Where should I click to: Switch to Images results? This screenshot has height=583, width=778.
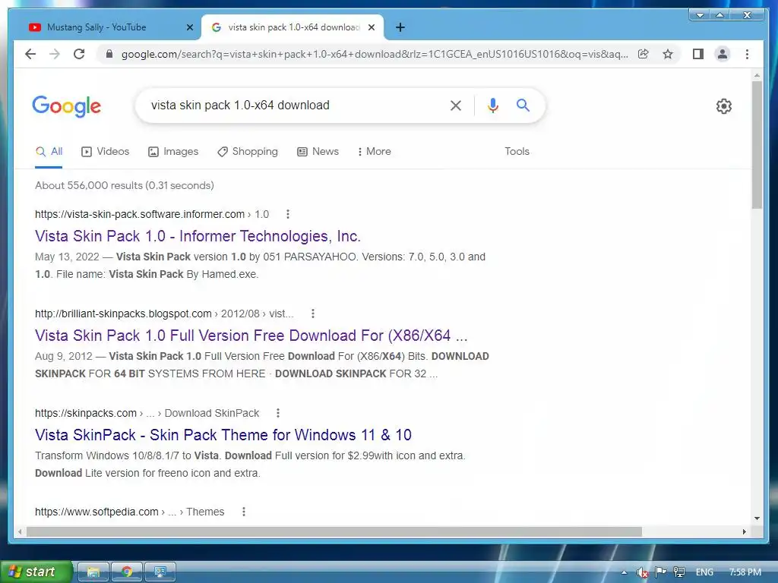173,152
